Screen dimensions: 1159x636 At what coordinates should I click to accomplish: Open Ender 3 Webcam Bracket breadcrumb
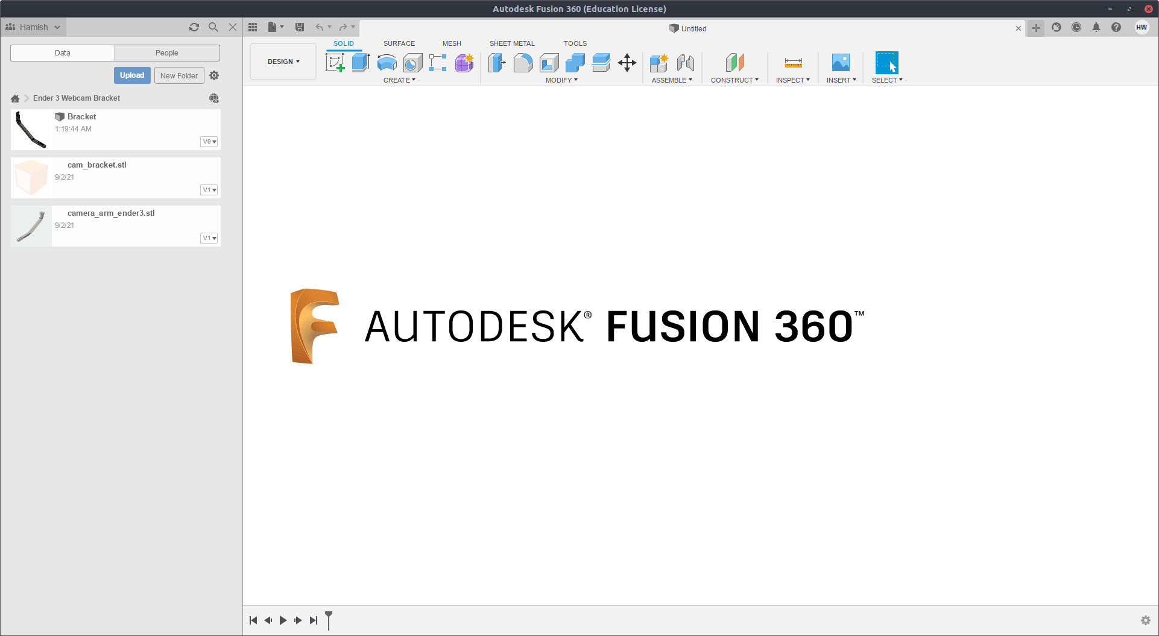pos(77,98)
